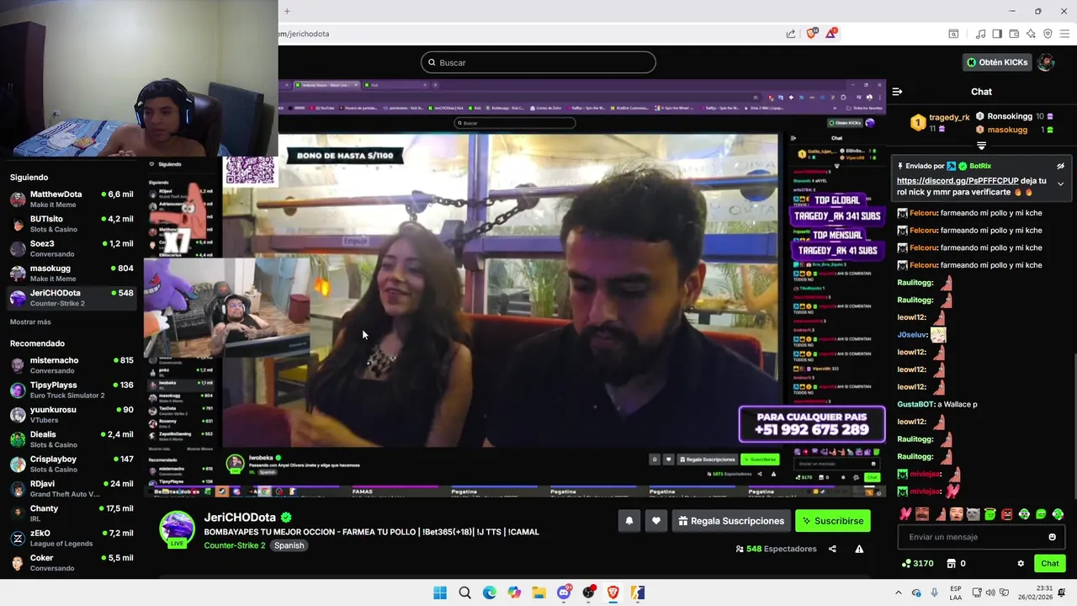Image resolution: width=1077 pixels, height=606 pixels.
Task: Open MatthewDota followed channel
Action: pos(71,199)
